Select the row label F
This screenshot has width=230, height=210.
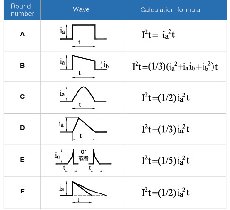[22, 191]
